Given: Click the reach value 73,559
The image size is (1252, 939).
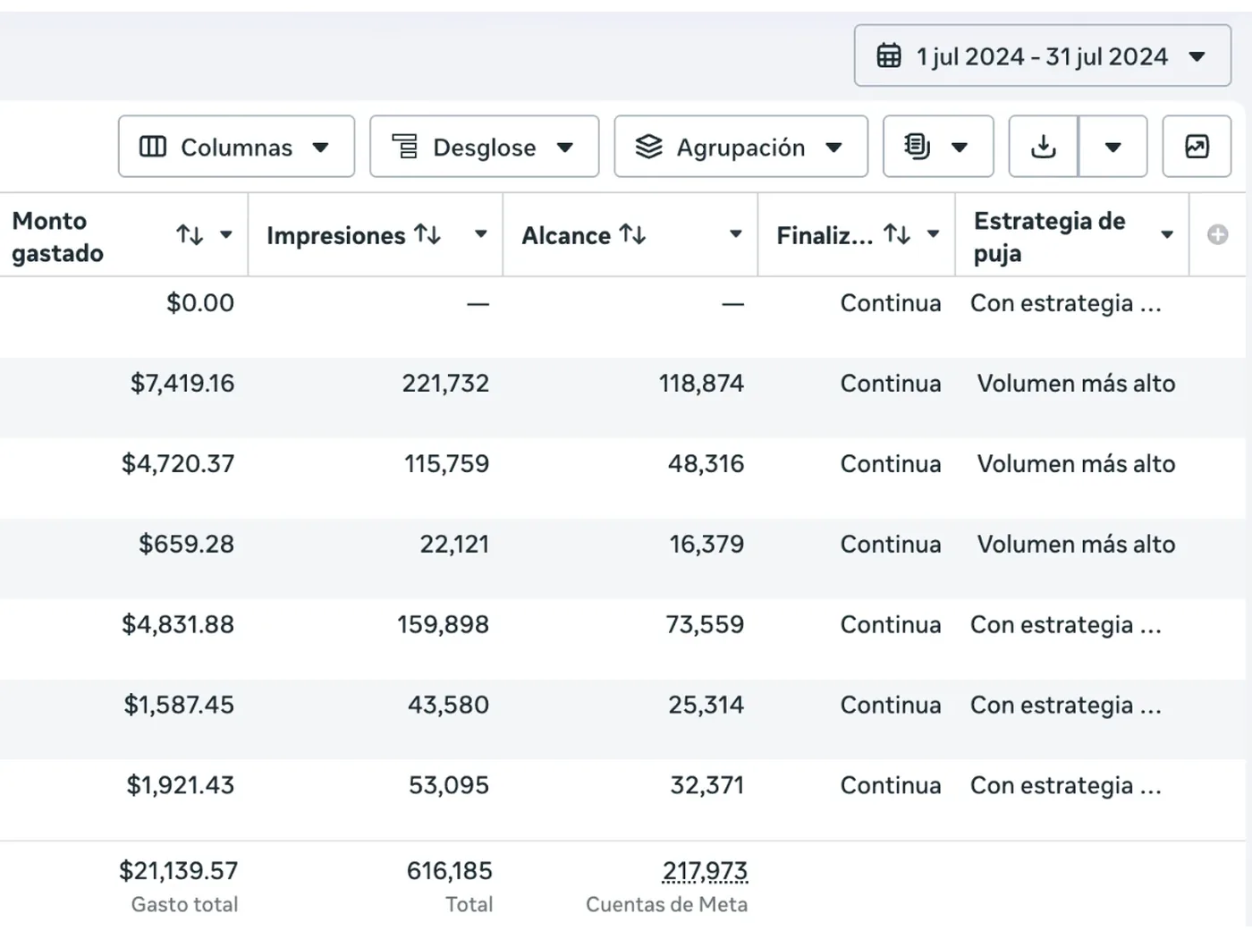Looking at the screenshot, I should 705,625.
